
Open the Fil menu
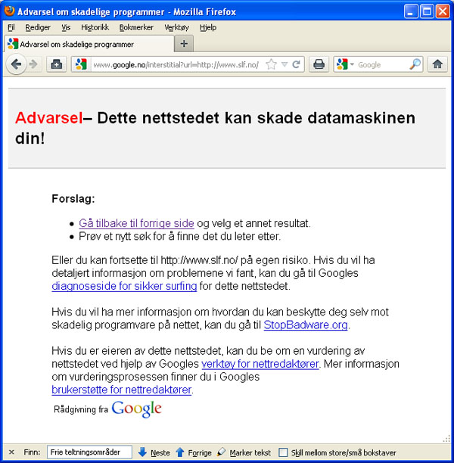point(11,27)
